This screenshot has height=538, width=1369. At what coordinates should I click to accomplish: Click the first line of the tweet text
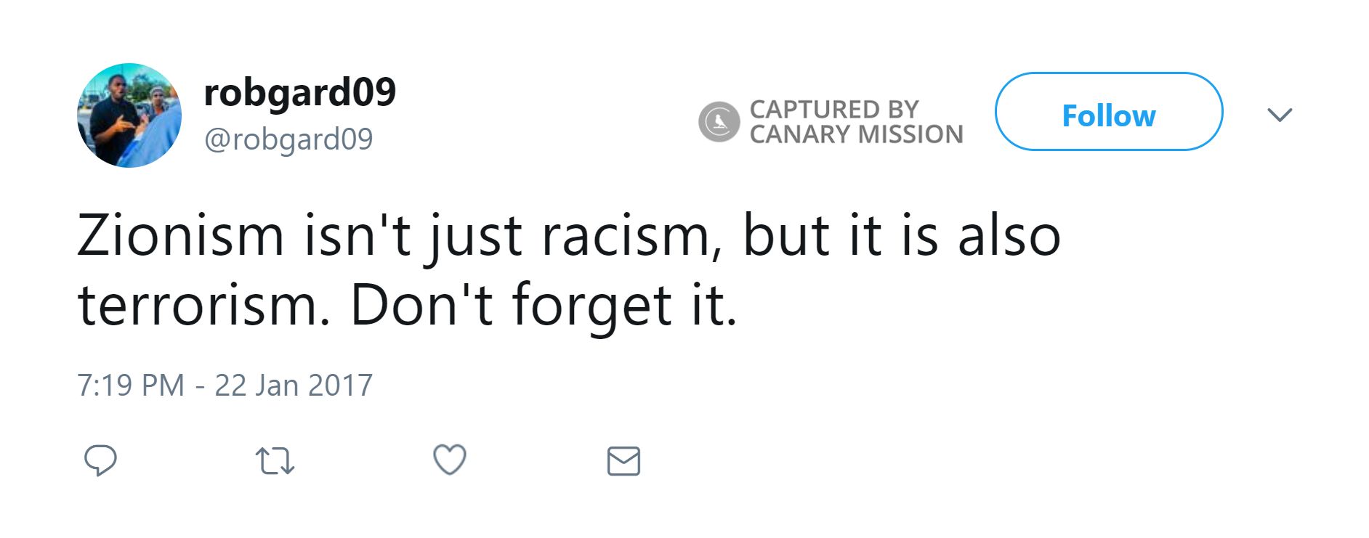568,236
